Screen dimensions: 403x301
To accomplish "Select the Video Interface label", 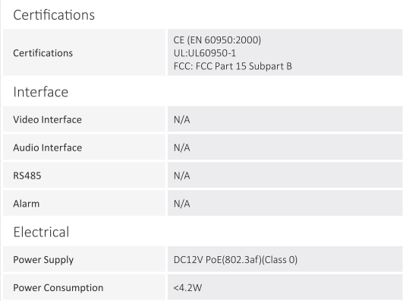I will click(x=47, y=119).
